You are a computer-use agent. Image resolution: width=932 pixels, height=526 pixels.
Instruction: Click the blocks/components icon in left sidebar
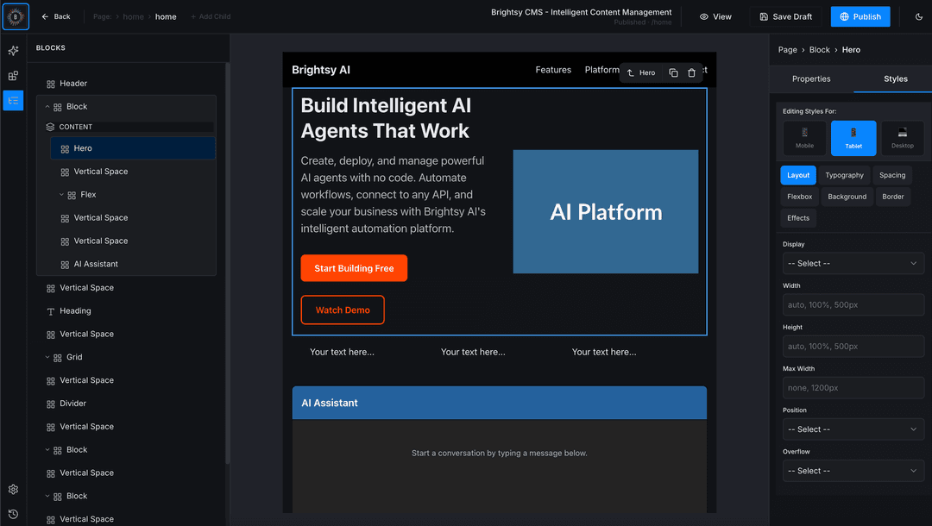coord(13,76)
